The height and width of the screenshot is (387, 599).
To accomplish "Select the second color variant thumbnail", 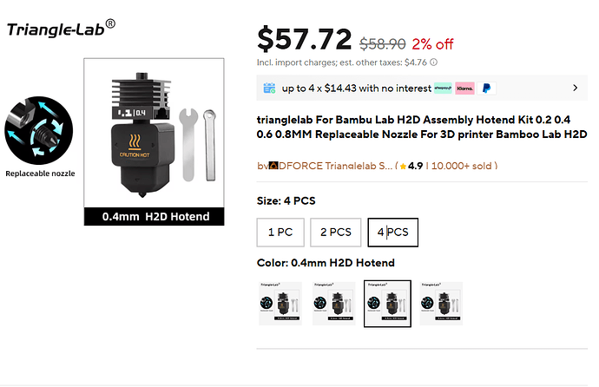I will click(334, 304).
